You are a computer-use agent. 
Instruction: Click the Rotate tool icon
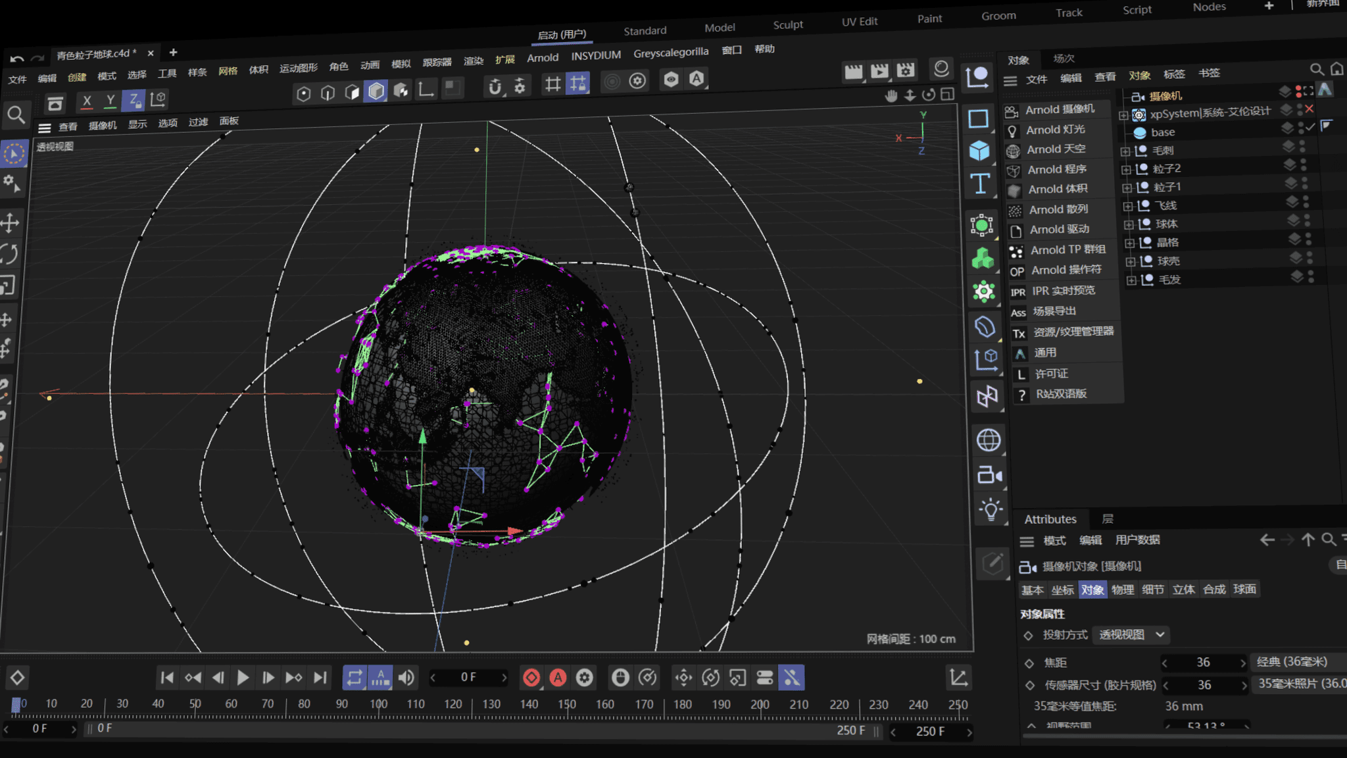coord(9,254)
